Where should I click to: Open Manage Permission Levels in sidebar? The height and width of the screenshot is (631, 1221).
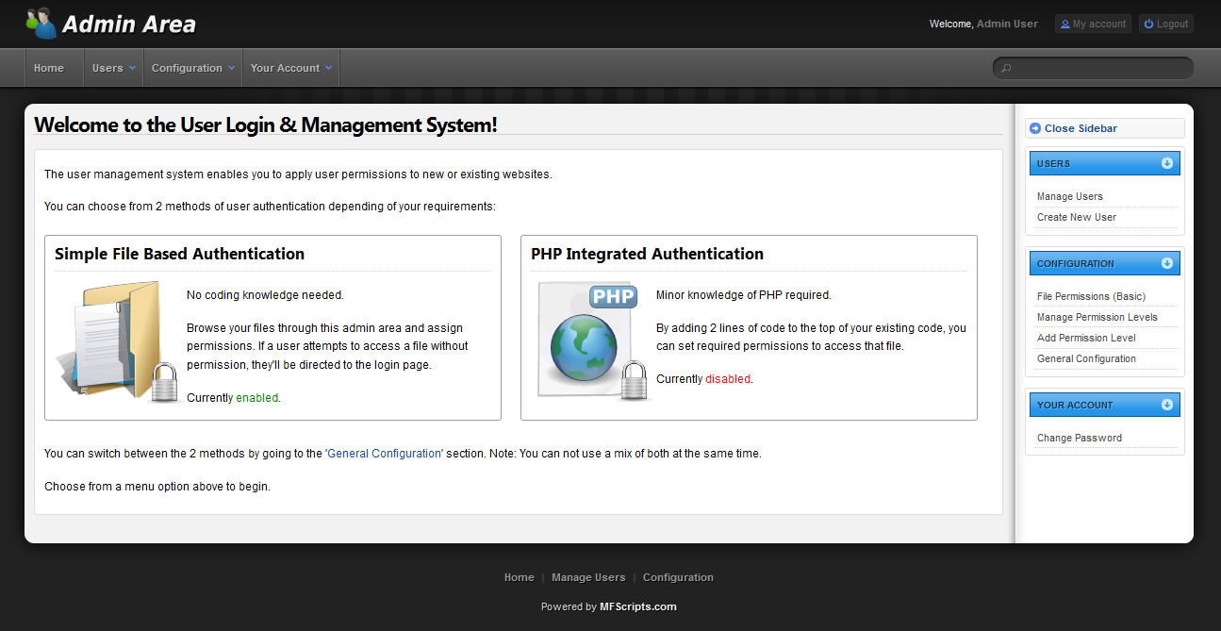(x=1097, y=317)
